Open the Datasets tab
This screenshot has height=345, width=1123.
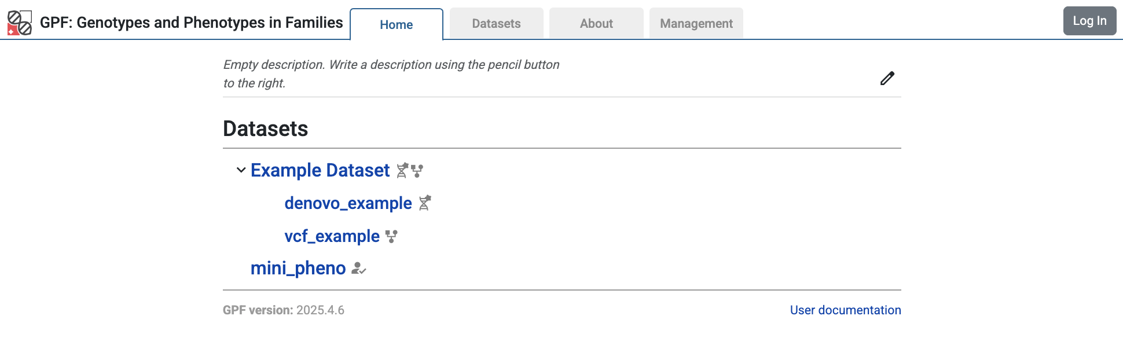[x=496, y=24]
